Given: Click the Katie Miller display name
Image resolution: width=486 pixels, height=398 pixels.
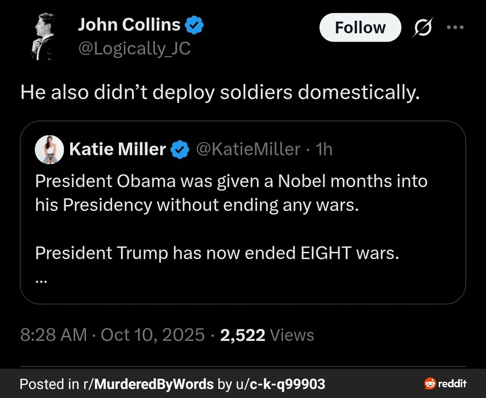Looking at the screenshot, I should pos(118,149).
